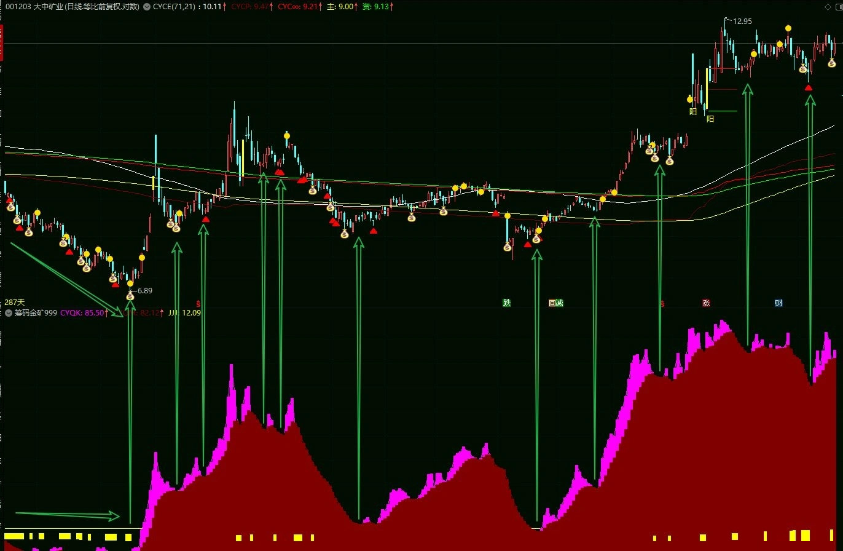This screenshot has width=843, height=551.
Task: Select the CYCE value 10.11
Action: (211, 7)
